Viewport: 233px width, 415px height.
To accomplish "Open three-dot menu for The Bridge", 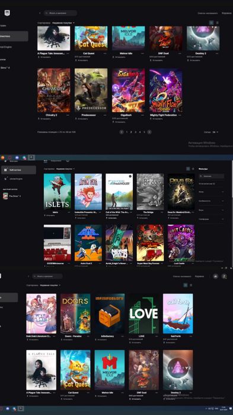I will (x=162, y=213).
